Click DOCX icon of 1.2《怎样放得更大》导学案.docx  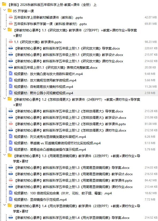point(11,111)
